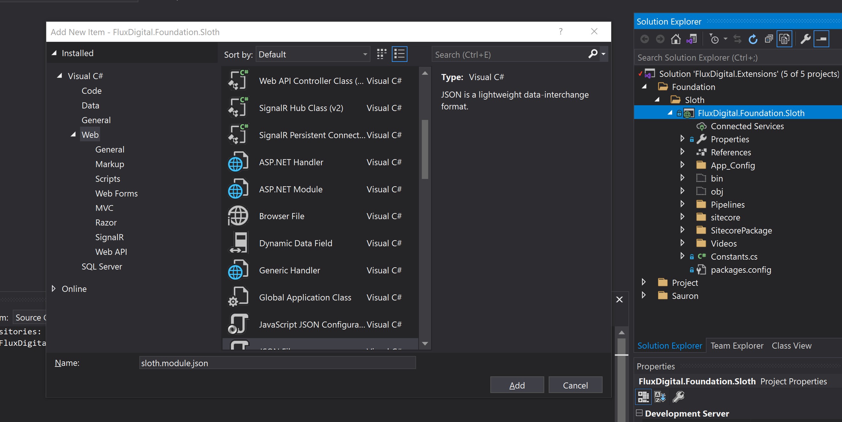Open Properties wrench icon in Solution Explorer toolbar
842x422 pixels.
(805, 39)
